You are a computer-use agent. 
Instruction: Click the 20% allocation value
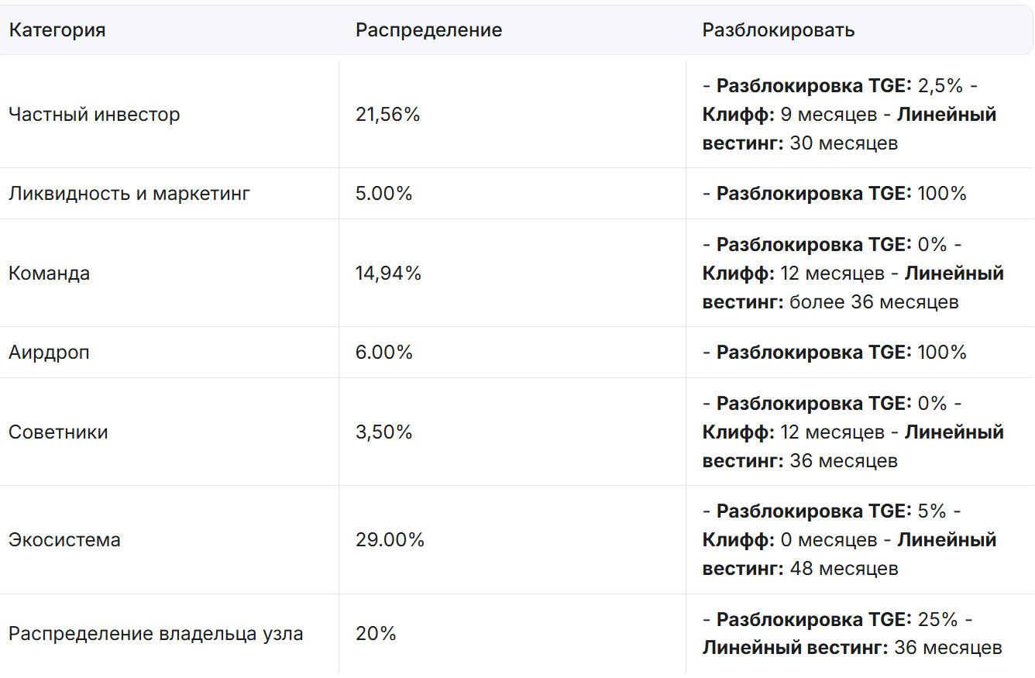(x=376, y=634)
